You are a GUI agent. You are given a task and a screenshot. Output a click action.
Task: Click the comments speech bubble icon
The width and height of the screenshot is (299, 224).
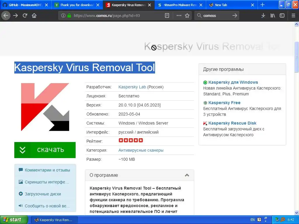pos(21,170)
